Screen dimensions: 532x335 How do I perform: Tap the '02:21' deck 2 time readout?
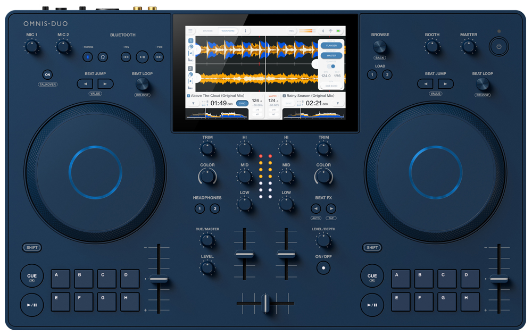tap(314, 103)
